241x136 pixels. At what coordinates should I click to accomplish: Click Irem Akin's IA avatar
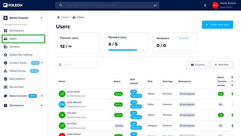(62, 115)
